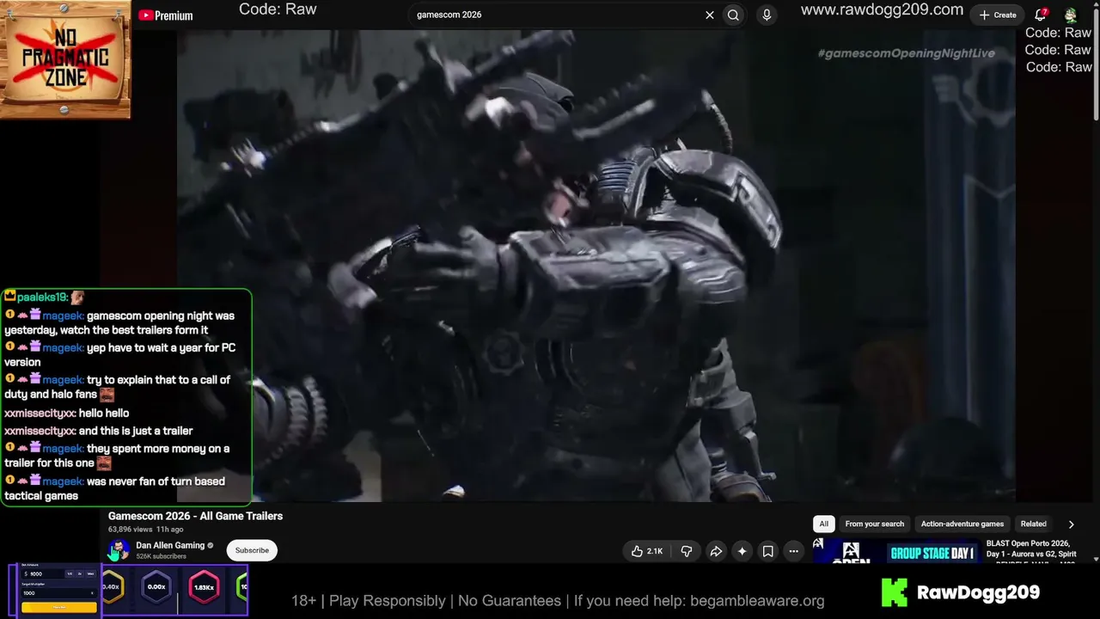Share the video using the arrow icon

coord(716,551)
